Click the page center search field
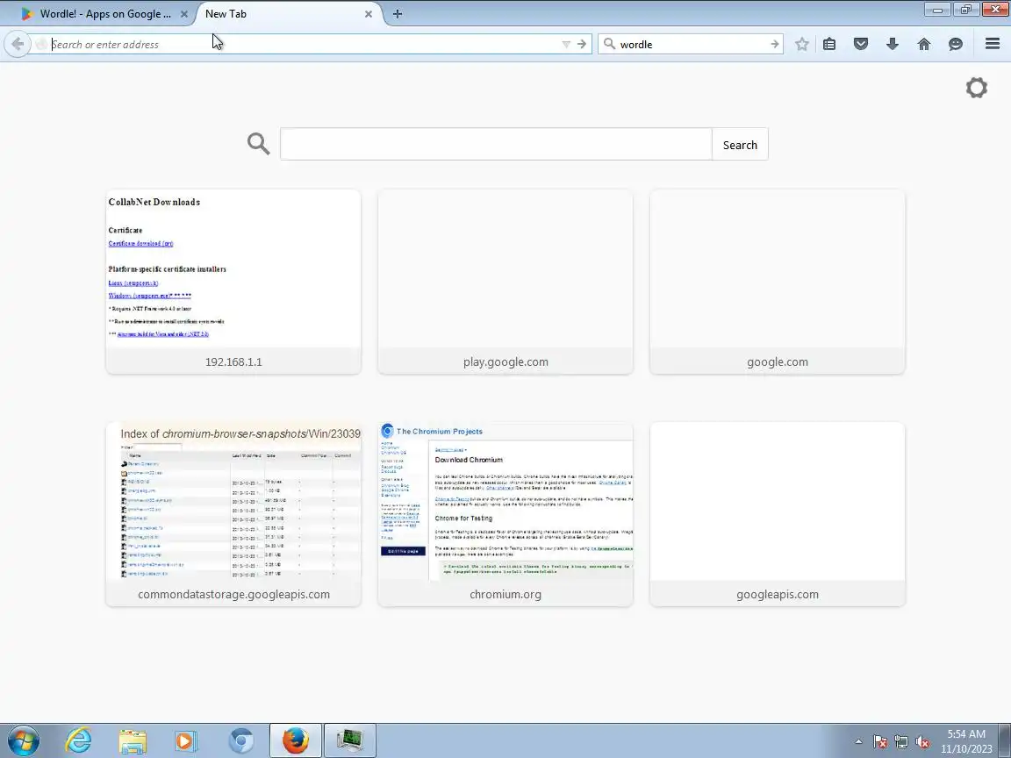This screenshot has width=1011, height=758. [496, 145]
